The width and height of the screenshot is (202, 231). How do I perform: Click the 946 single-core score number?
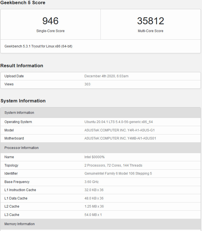point(50,21)
